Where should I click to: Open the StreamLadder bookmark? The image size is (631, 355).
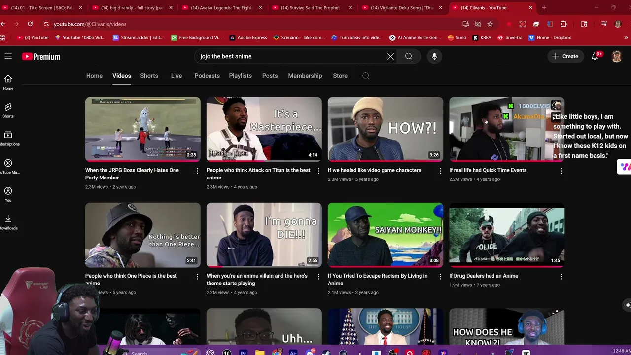(x=138, y=37)
